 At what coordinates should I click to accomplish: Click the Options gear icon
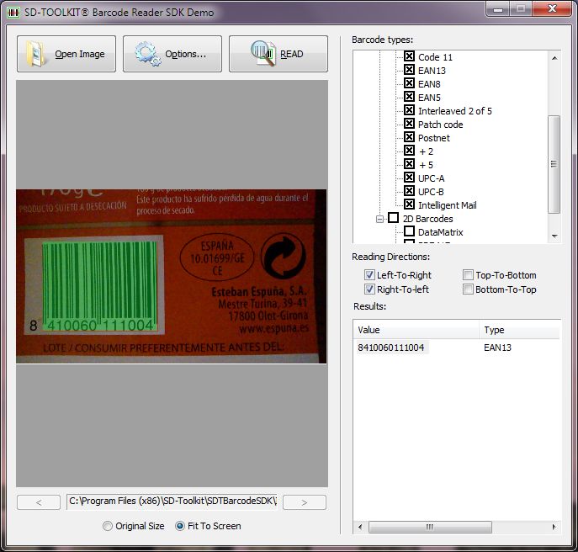[147, 54]
